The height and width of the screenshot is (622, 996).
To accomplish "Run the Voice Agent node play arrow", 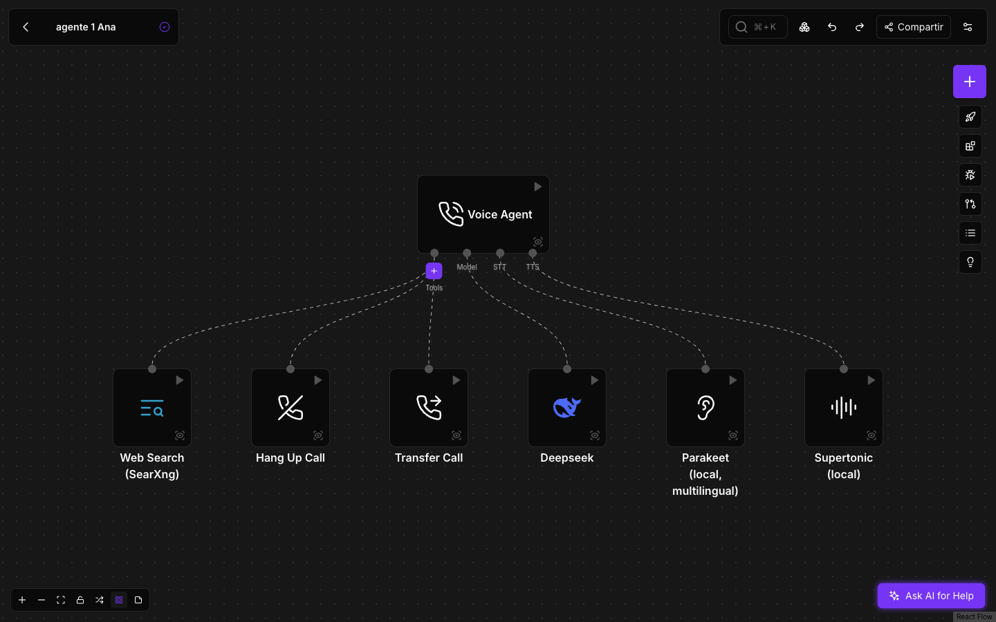I will (x=537, y=187).
